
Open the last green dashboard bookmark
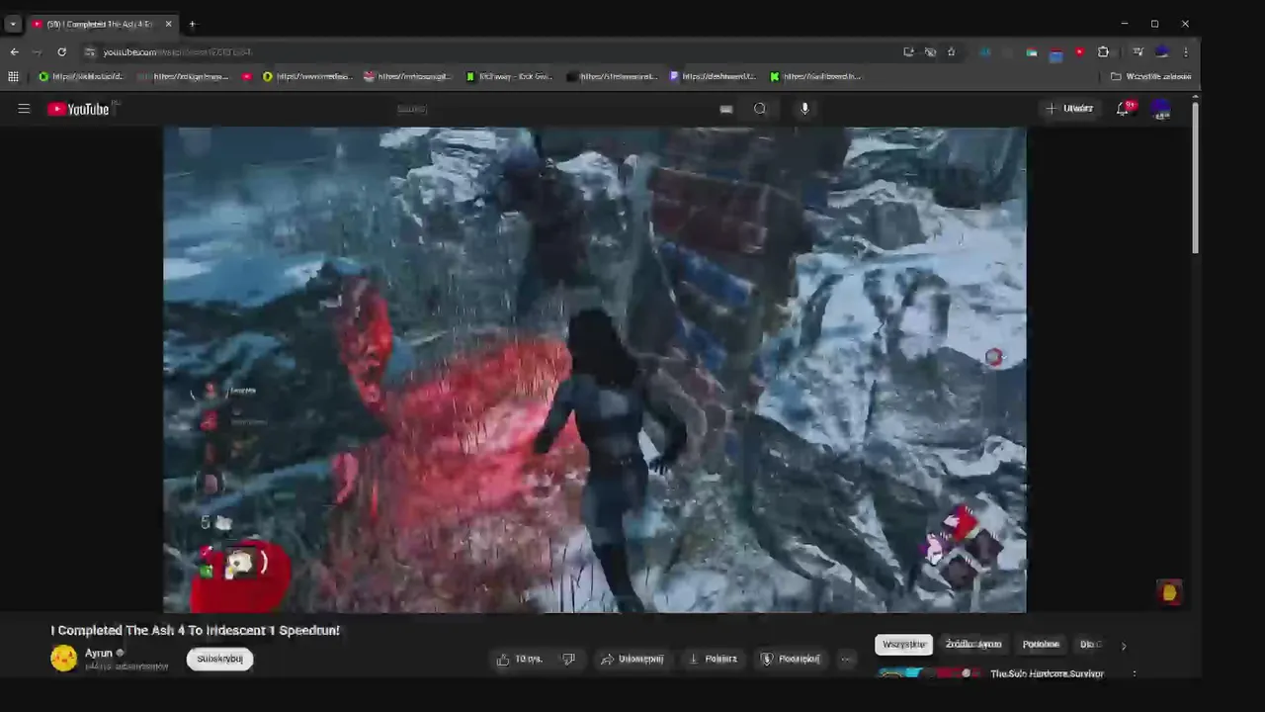click(x=816, y=76)
